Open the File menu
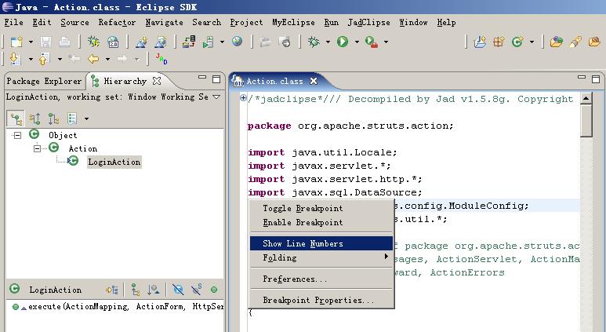The width and height of the screenshot is (606, 332). tap(13, 23)
